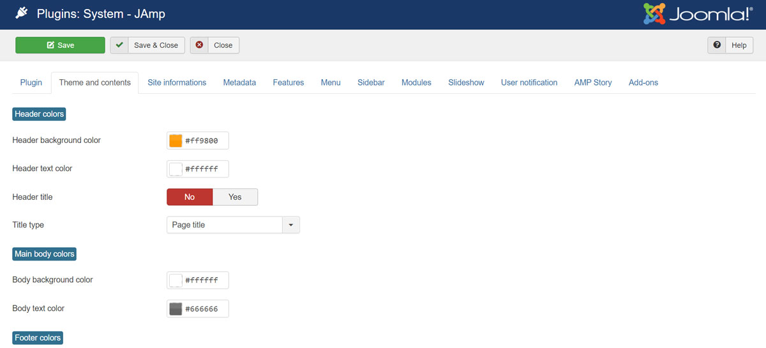Click Save & Close button label

point(156,45)
